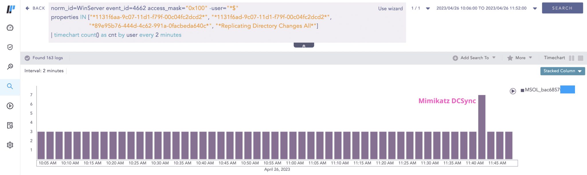Open the Stacked Column chart type dropdown
587x175 pixels.
coord(562,71)
